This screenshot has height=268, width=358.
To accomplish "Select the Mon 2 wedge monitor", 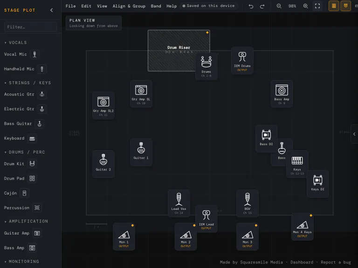I will pos(186,236).
